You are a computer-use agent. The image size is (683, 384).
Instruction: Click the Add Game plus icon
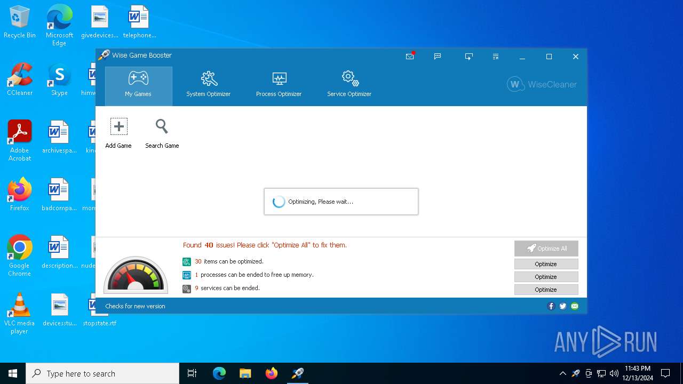(x=118, y=126)
